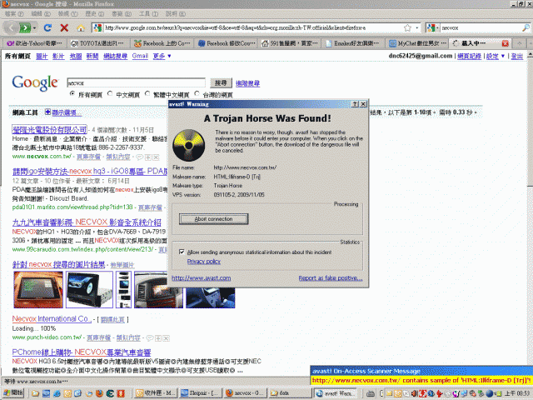This screenshot has height=400, width=533.
Task: Open the 設定 dropdown in Google header
Action: coord(496,56)
